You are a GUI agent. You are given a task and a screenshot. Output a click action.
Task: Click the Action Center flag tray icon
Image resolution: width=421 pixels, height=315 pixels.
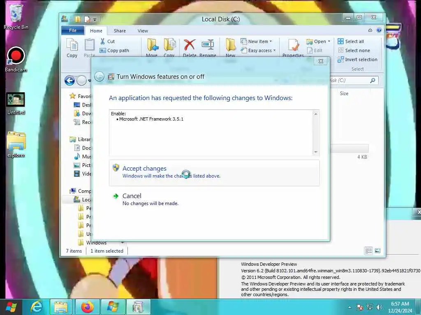[x=360, y=307]
